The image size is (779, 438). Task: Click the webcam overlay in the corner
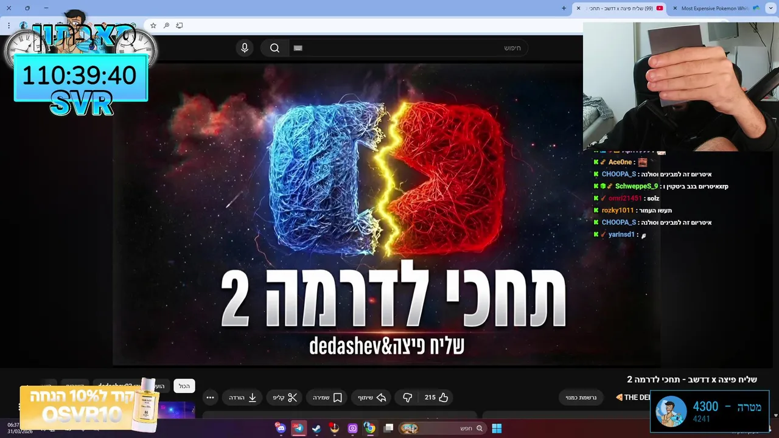coord(681,86)
